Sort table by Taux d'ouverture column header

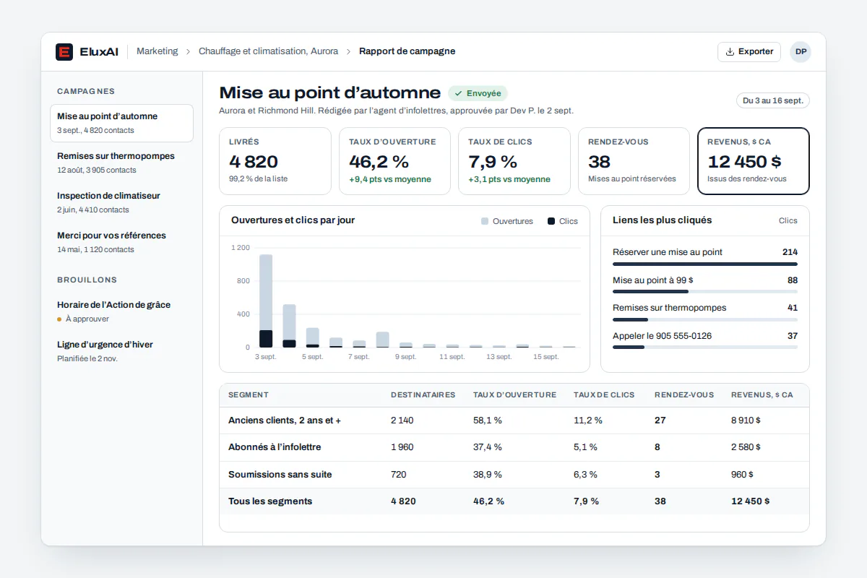(x=515, y=395)
